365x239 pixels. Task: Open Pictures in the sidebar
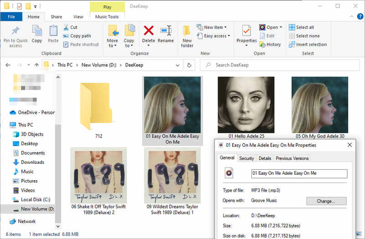pyautogui.click(x=25, y=181)
